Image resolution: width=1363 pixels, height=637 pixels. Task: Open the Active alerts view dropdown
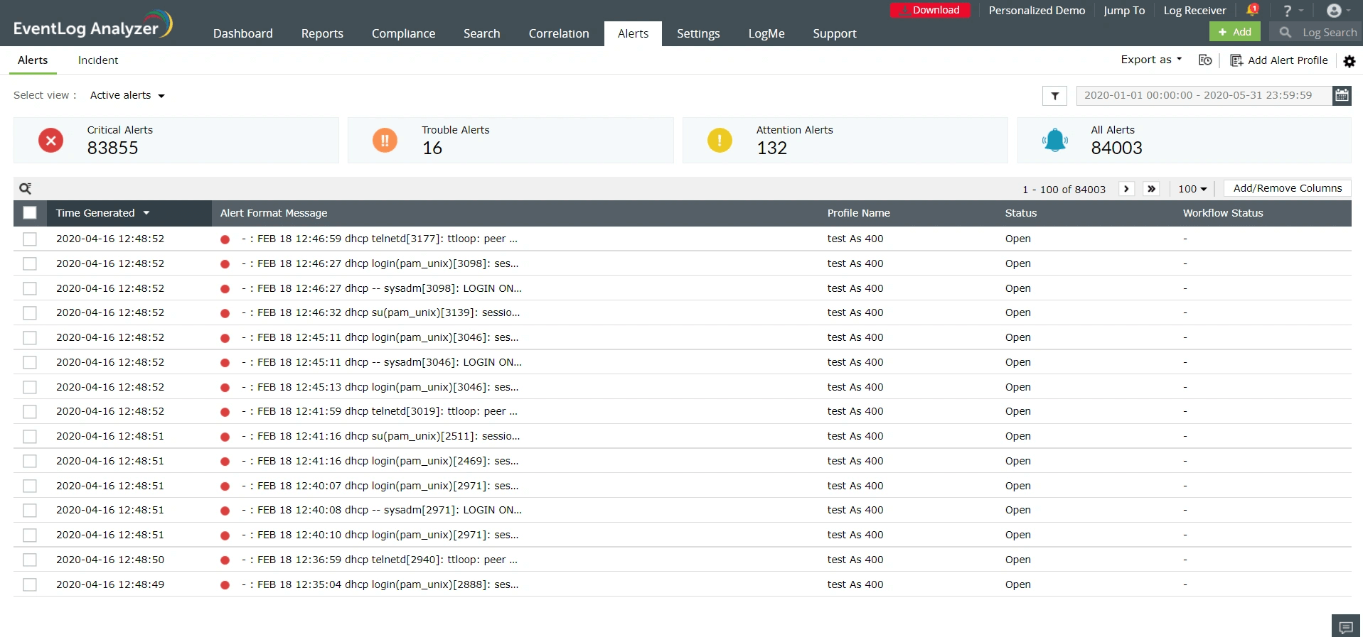[127, 95]
